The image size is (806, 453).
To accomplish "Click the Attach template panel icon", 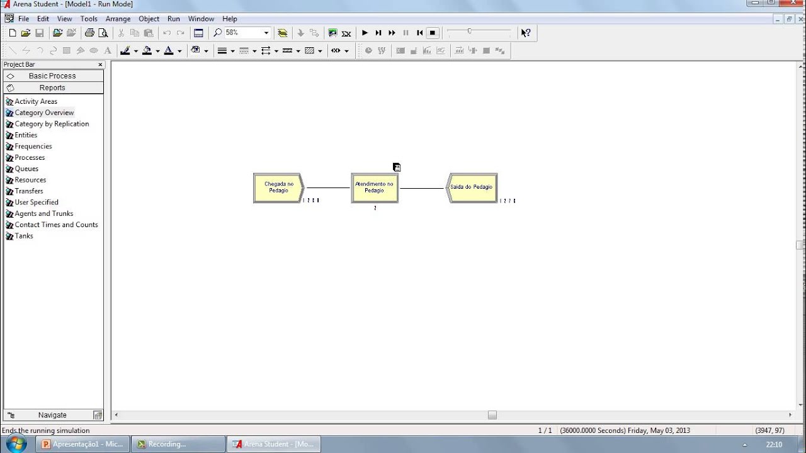I will pyautogui.click(x=57, y=33).
